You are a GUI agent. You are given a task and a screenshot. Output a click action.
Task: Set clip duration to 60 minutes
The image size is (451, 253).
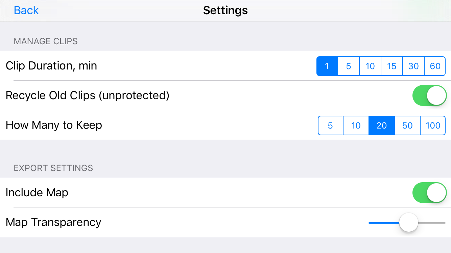pyautogui.click(x=435, y=66)
